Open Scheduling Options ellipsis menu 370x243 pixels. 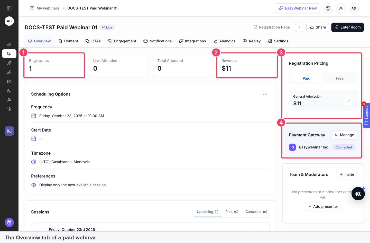265,94
